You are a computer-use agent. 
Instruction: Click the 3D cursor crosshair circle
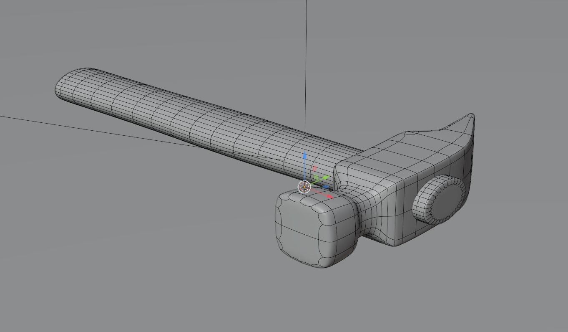304,188
